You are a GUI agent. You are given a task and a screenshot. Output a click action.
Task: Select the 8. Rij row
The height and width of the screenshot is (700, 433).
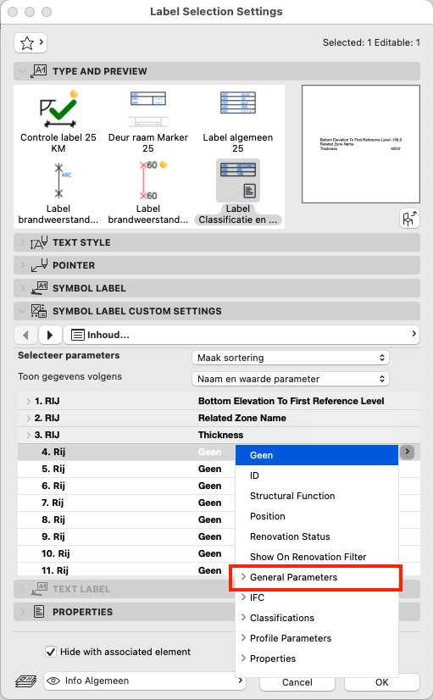tap(126, 519)
